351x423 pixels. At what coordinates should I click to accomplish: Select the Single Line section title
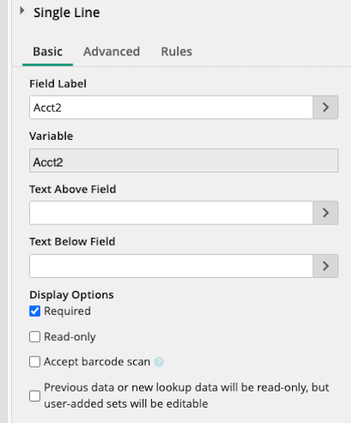(x=67, y=13)
